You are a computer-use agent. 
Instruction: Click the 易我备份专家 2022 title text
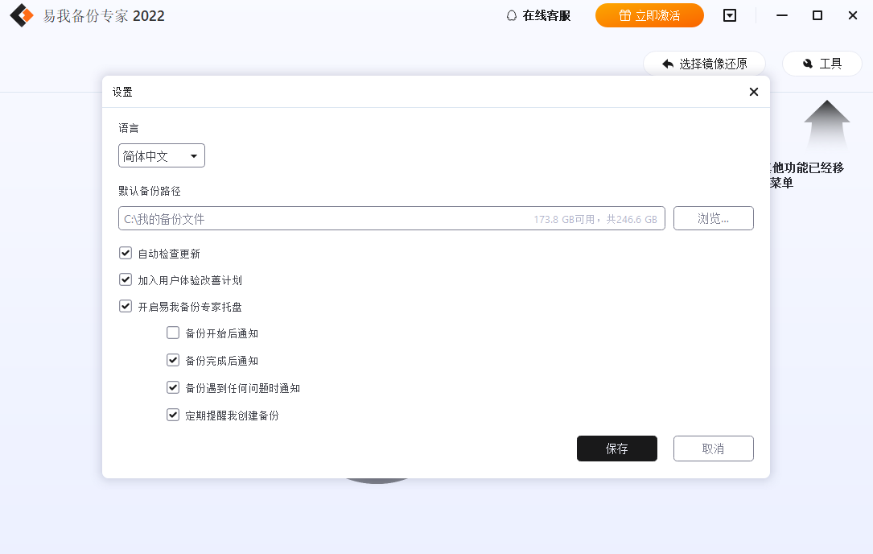coord(104,15)
